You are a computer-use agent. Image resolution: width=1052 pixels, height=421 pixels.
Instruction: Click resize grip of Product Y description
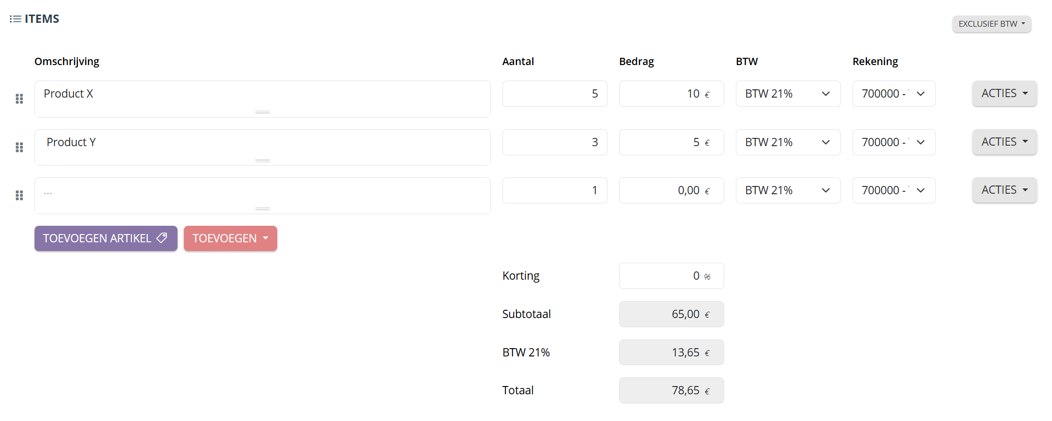(x=262, y=160)
